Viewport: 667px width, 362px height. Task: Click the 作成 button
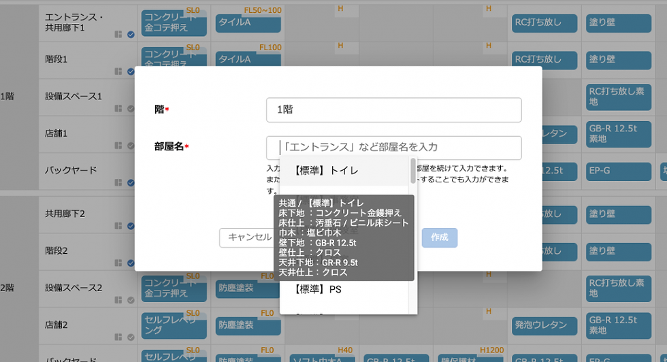click(x=440, y=237)
